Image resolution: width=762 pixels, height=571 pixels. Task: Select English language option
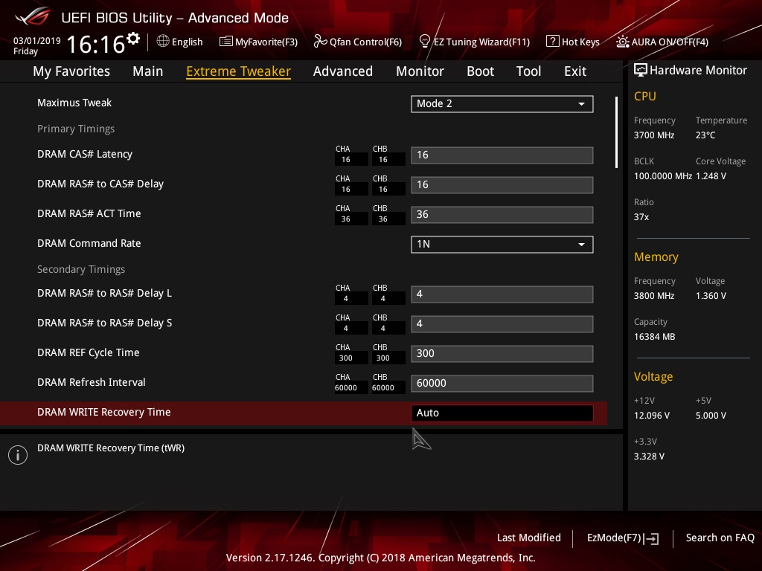tap(187, 42)
